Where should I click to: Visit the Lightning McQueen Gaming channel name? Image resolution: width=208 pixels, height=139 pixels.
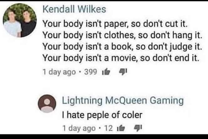123,100
